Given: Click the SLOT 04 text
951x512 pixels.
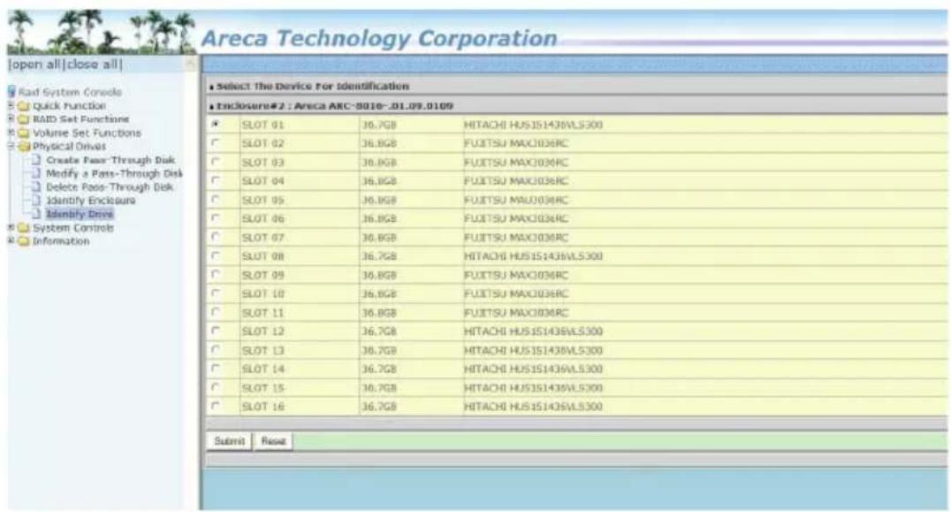Looking at the screenshot, I should tap(262, 180).
